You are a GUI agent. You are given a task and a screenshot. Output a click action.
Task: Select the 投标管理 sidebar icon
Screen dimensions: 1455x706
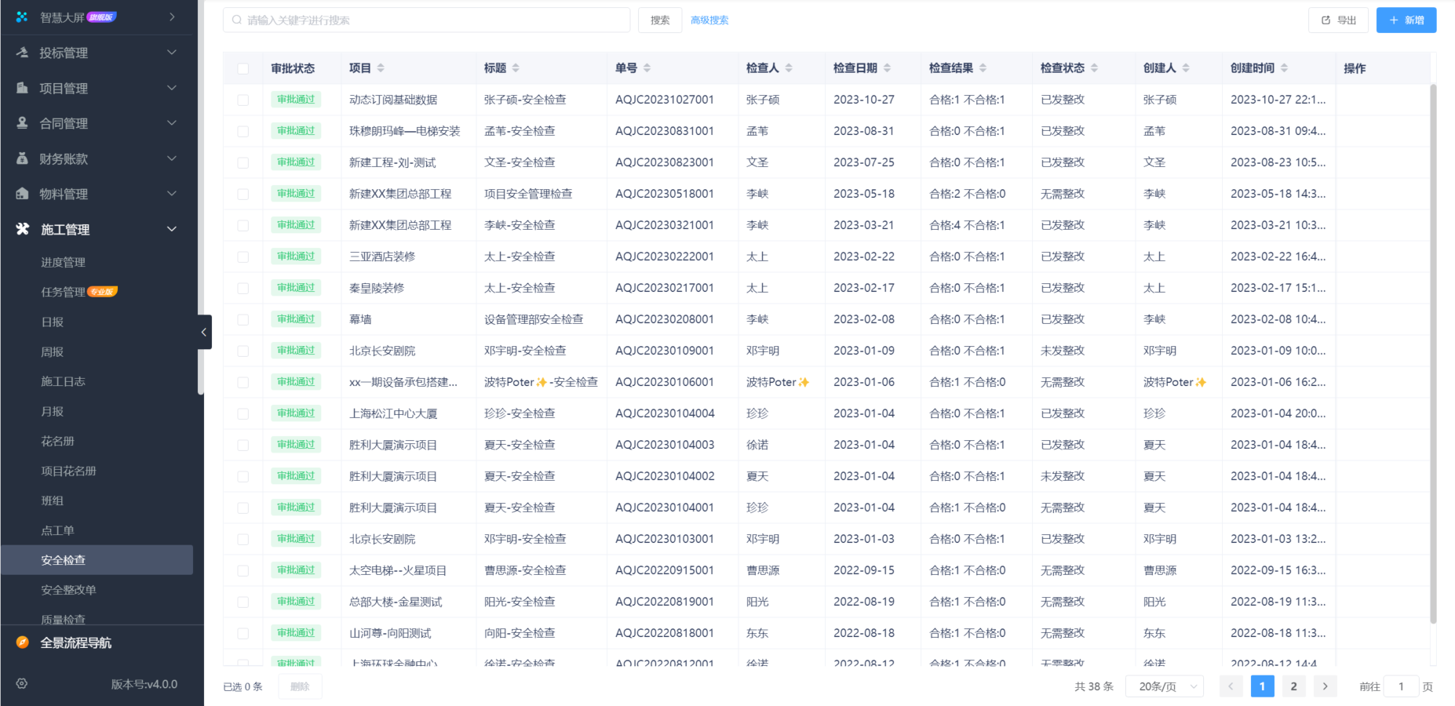[x=20, y=53]
